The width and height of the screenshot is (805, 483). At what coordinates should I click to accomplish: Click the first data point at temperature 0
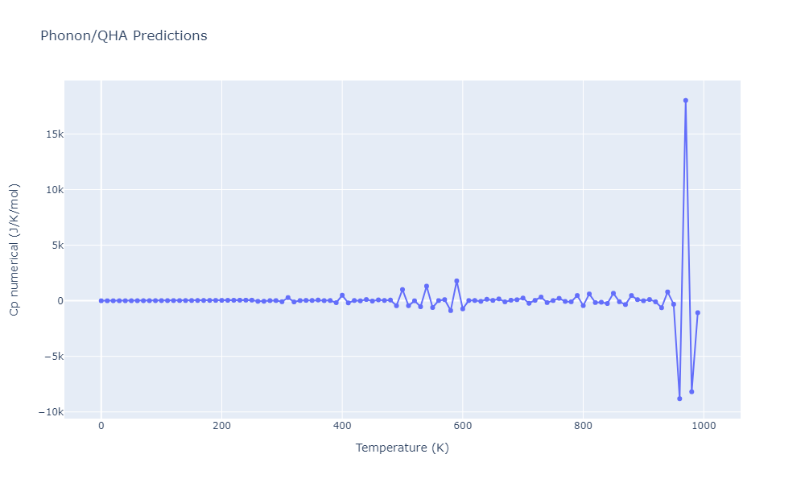(x=101, y=300)
